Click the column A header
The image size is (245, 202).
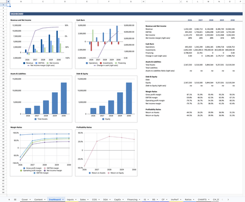click(x=8, y=2)
